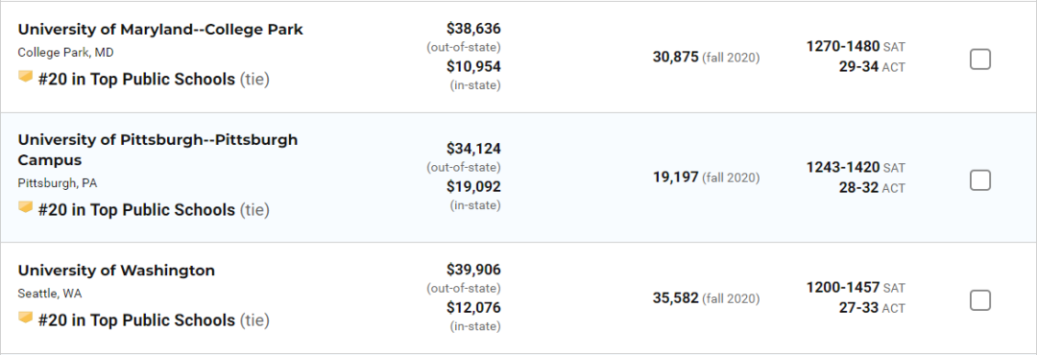Screen dimensions: 1037x355
Task: Select the University of Washington compare checkbox
Action: (980, 300)
